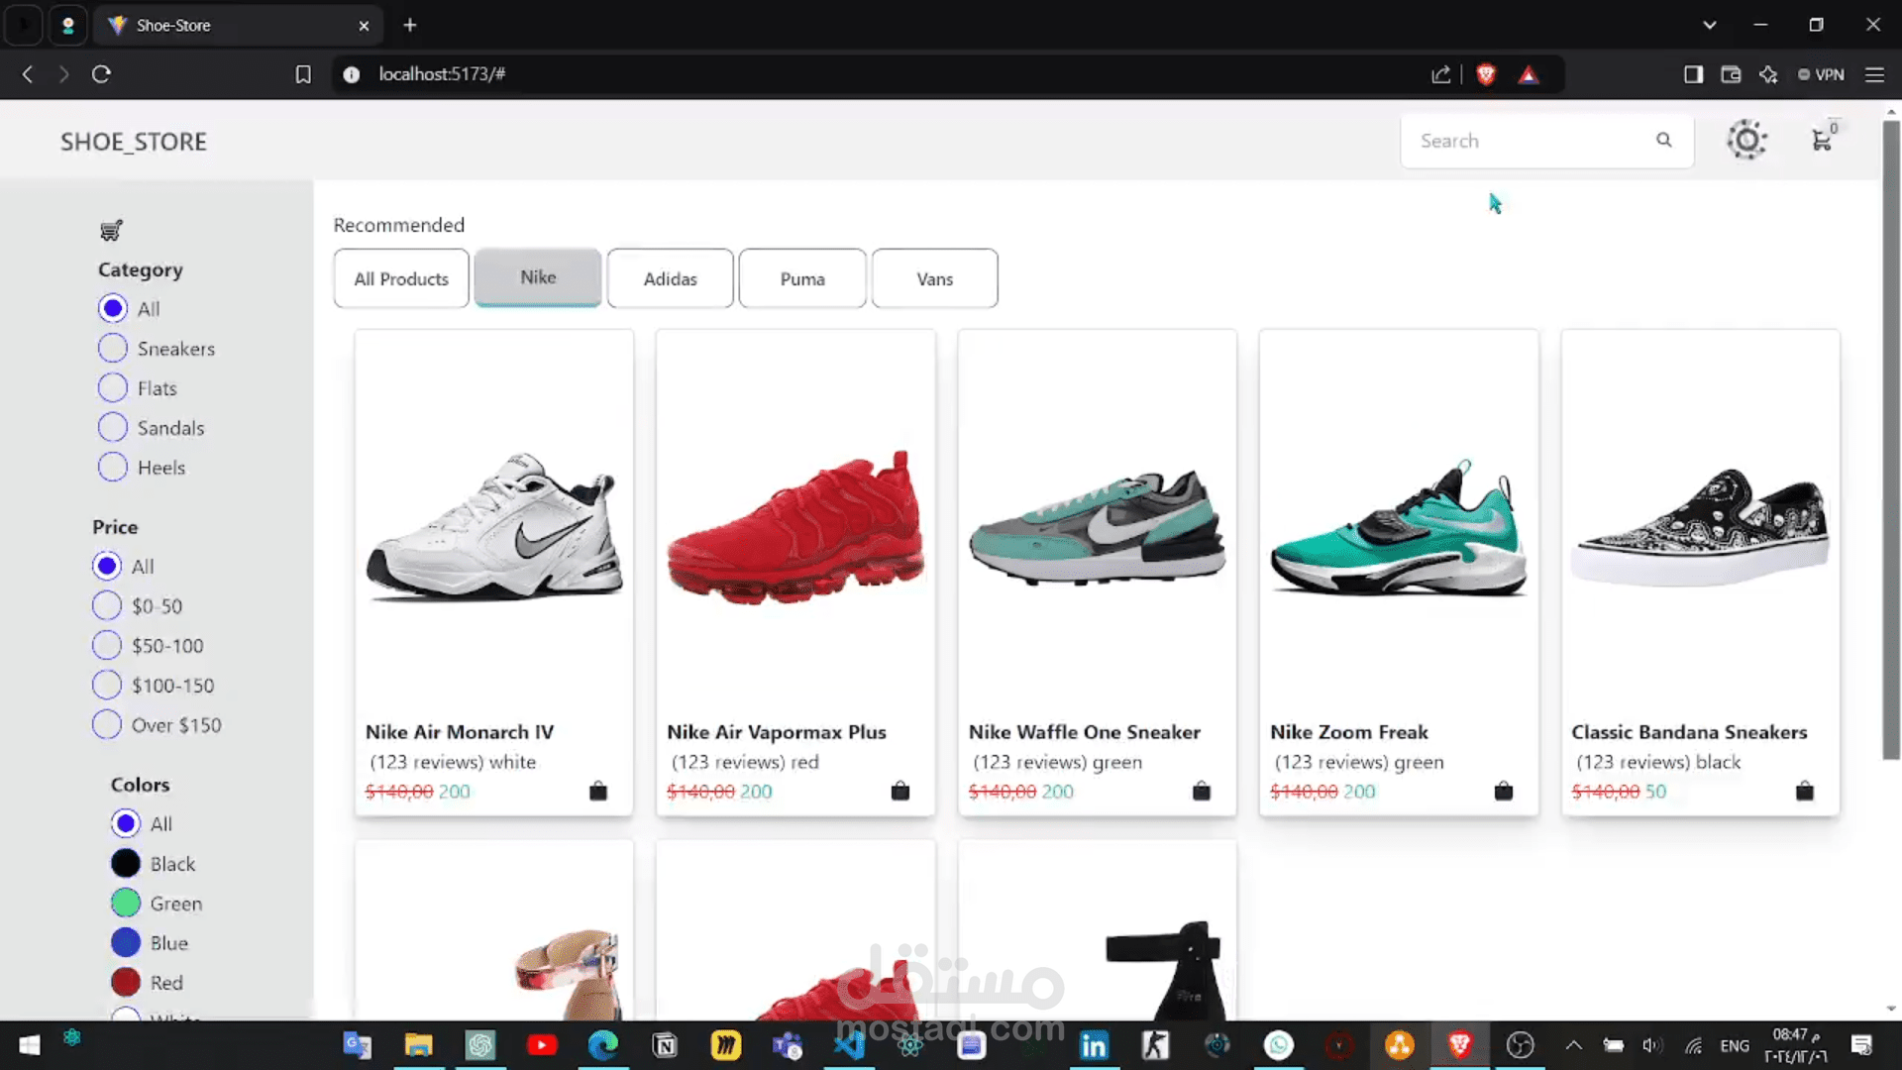
Task: Open the share page icon in address bar
Action: [1441, 74]
